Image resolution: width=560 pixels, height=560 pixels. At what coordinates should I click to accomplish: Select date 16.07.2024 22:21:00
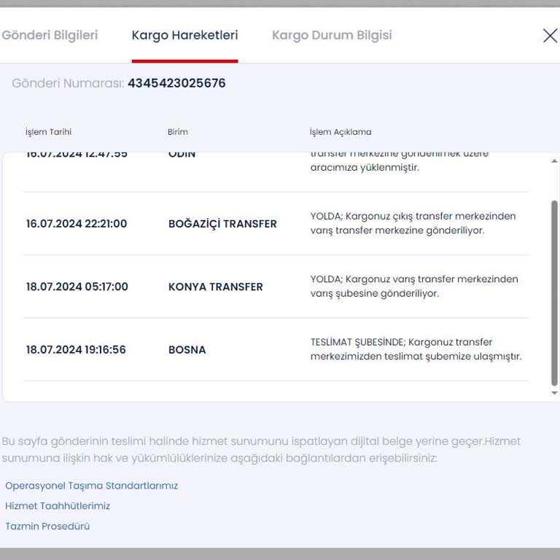pyautogui.click(x=77, y=224)
